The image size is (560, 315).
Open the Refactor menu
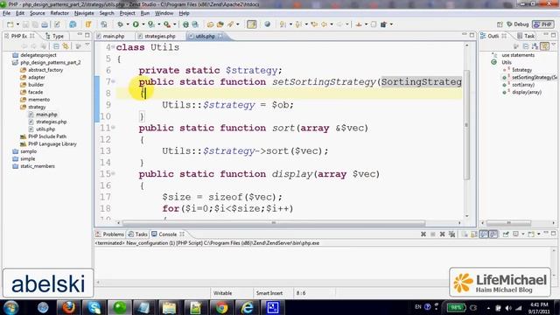click(x=59, y=13)
